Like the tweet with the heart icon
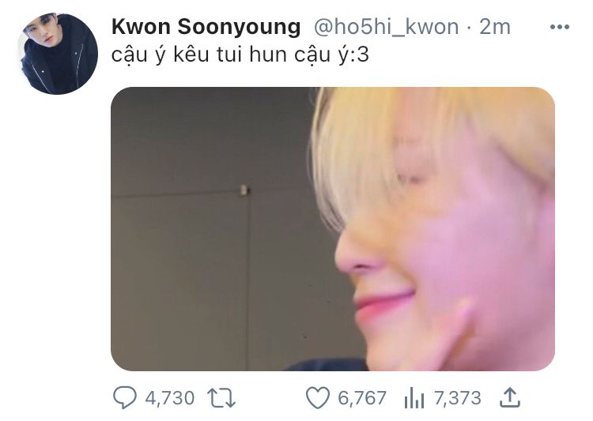This screenshot has height=421, width=593. click(317, 398)
